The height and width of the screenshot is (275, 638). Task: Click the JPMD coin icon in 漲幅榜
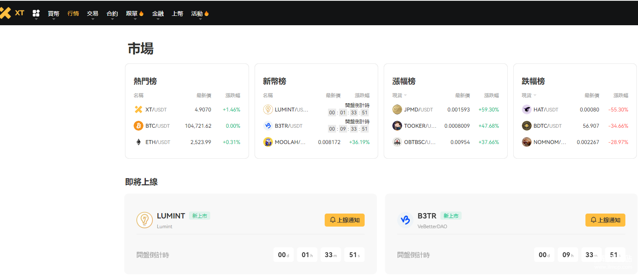point(397,109)
